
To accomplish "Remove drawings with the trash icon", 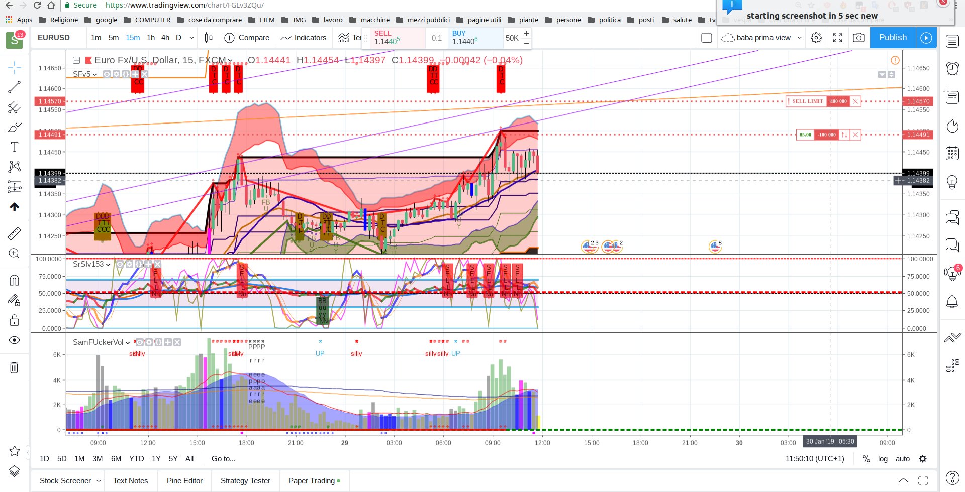I will click(15, 367).
